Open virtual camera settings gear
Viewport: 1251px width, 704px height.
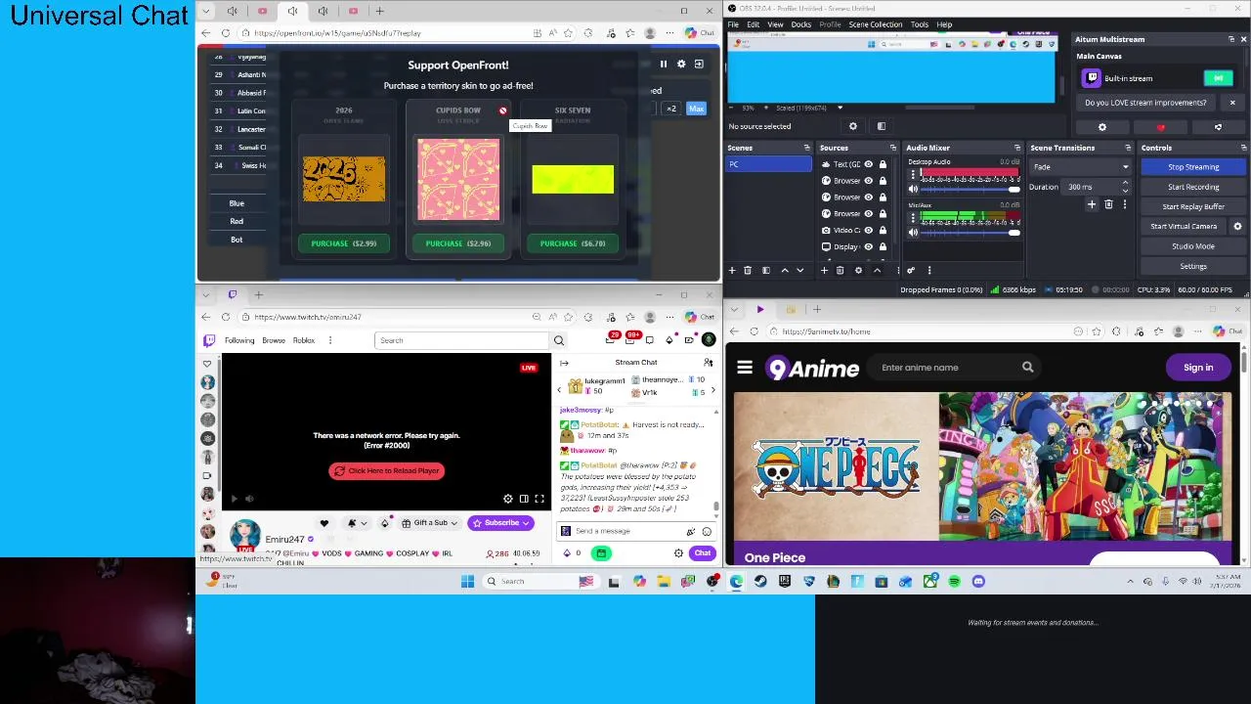click(x=1237, y=226)
